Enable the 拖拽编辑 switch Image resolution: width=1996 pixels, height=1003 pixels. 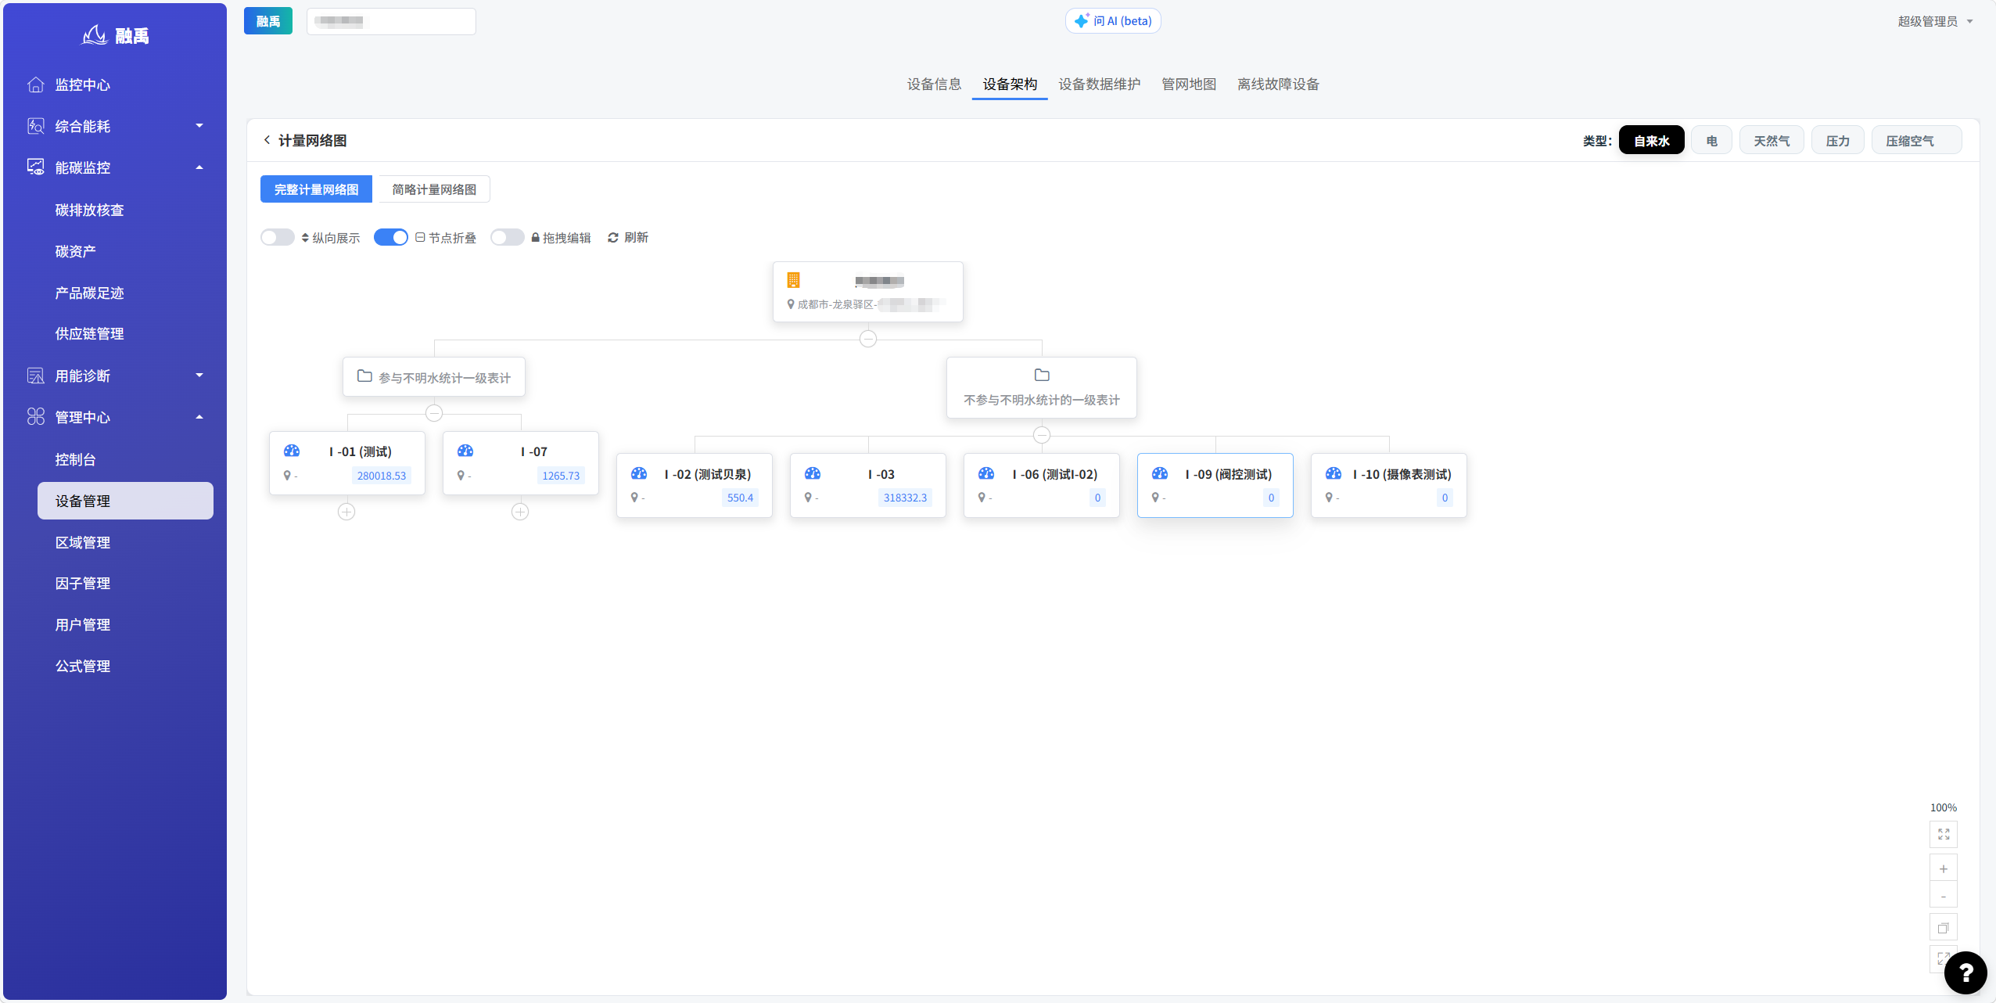[507, 237]
